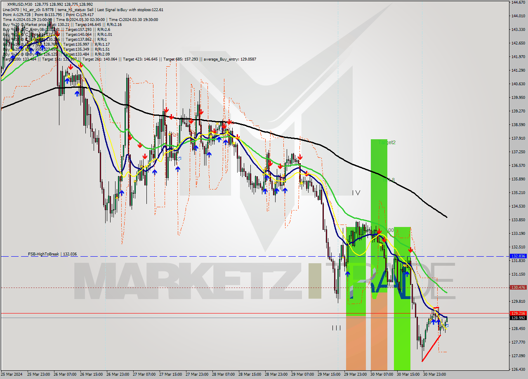Click the '28 Mar 15:00' time label
528x379 pixels.
[250, 374]
